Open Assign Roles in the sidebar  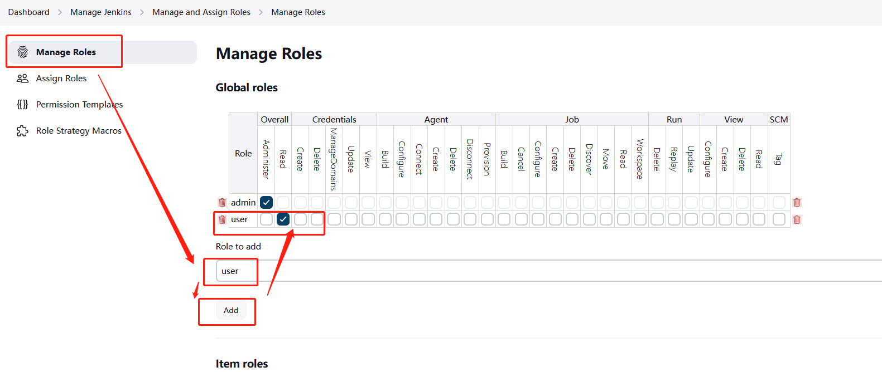(61, 79)
